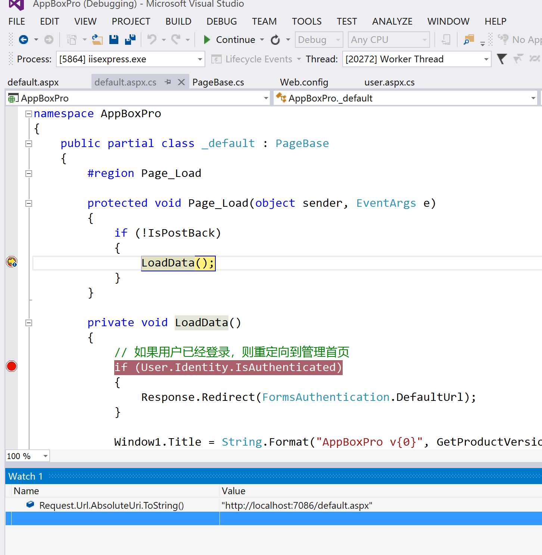Open the BUILD menu
The image size is (542, 555).
[x=178, y=21]
